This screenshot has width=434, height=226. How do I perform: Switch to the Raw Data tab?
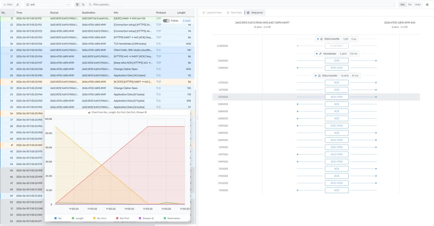pos(234,12)
